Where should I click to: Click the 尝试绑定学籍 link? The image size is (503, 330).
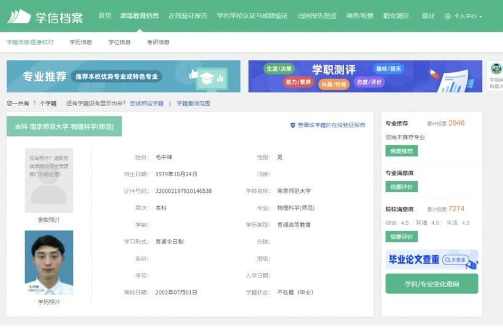click(x=147, y=103)
